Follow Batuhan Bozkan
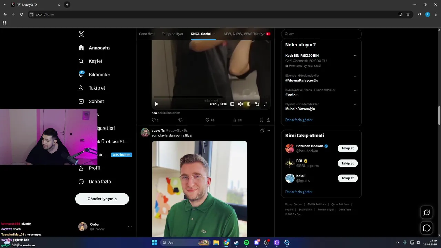 point(348,148)
